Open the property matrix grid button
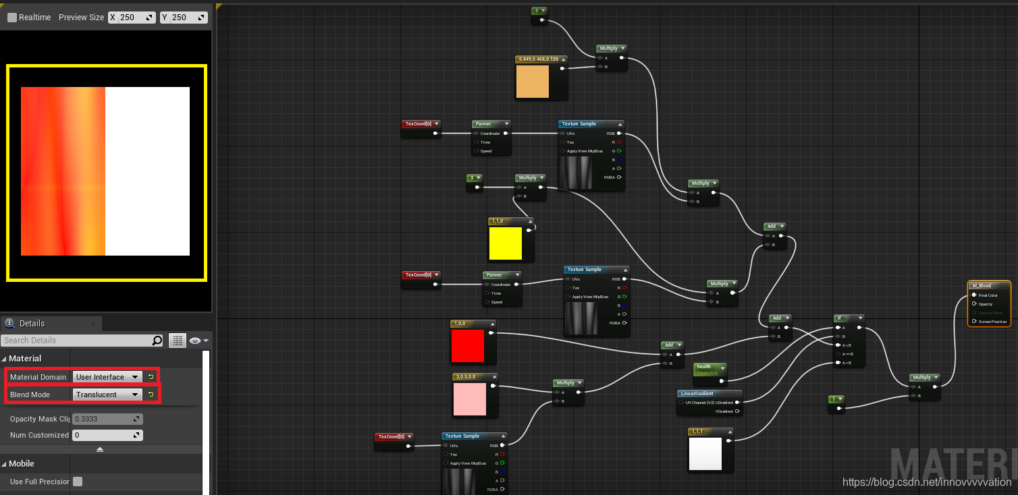Viewport: 1018px width, 495px height. point(177,341)
